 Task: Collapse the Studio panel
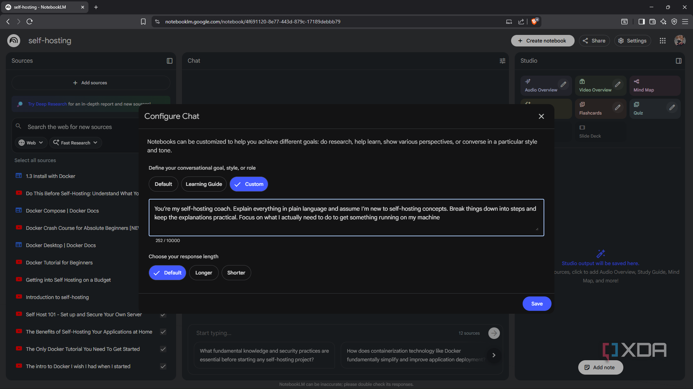pyautogui.click(x=679, y=61)
